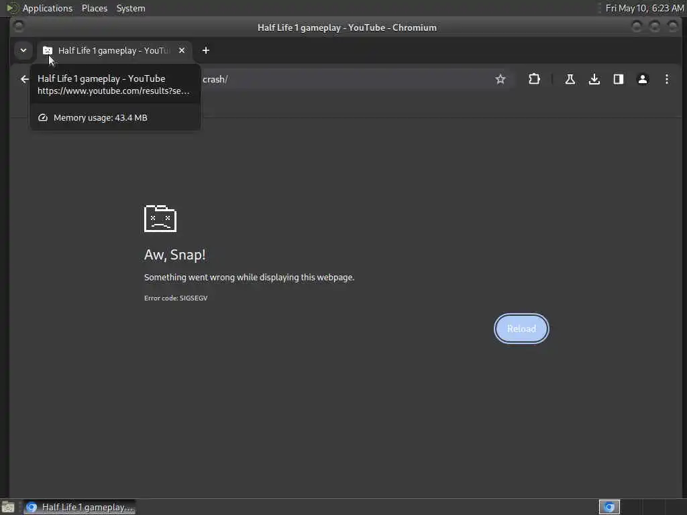This screenshot has height=515, width=687.
Task: Click the Memory usage: 43.4 MB text
Action: 101,118
